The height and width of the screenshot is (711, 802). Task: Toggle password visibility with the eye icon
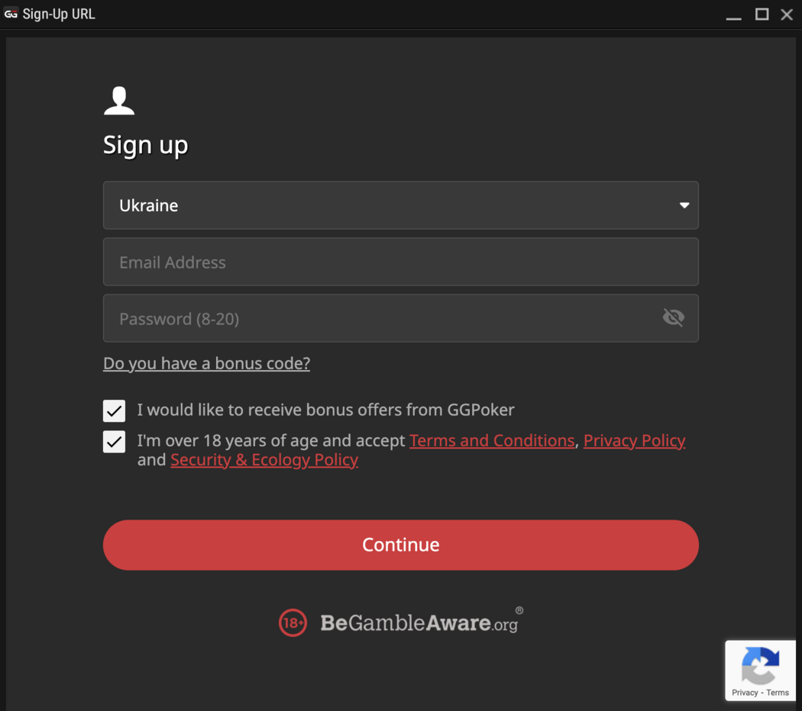tap(673, 317)
